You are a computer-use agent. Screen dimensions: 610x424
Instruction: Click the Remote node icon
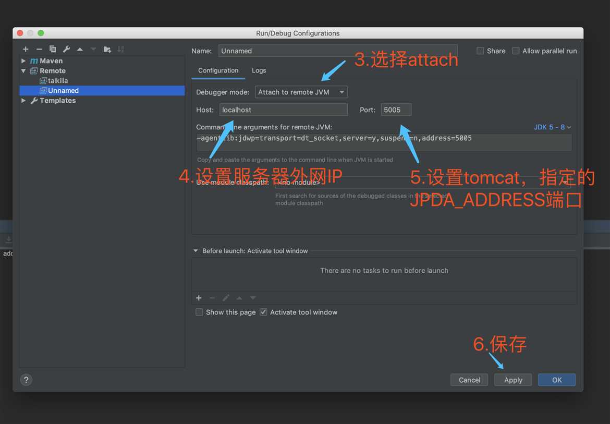[x=34, y=71]
